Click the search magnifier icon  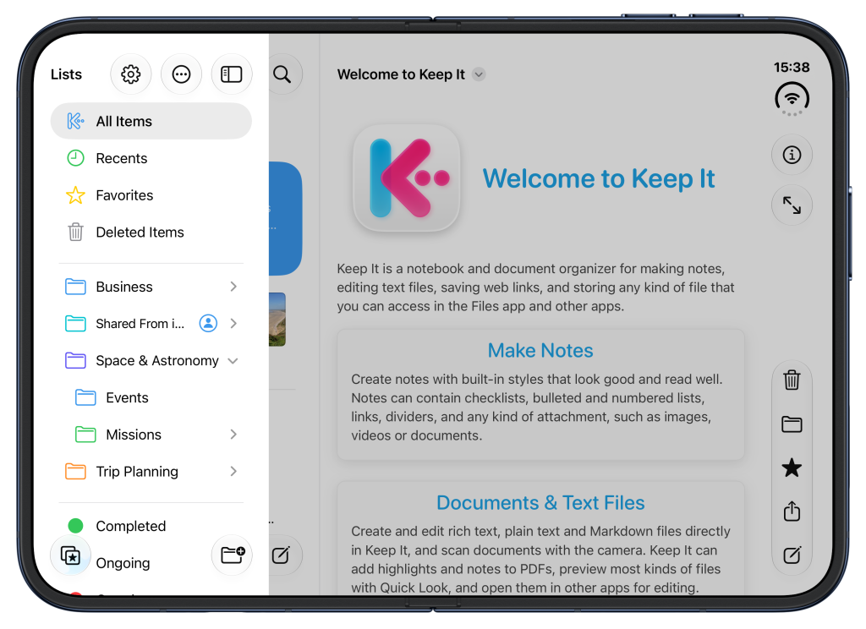(x=282, y=74)
